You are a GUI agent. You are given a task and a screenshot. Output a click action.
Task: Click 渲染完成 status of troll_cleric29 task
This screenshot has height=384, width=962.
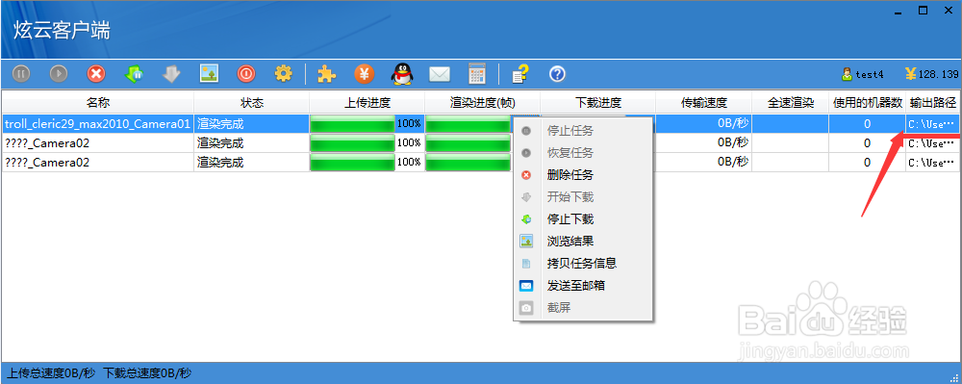220,123
